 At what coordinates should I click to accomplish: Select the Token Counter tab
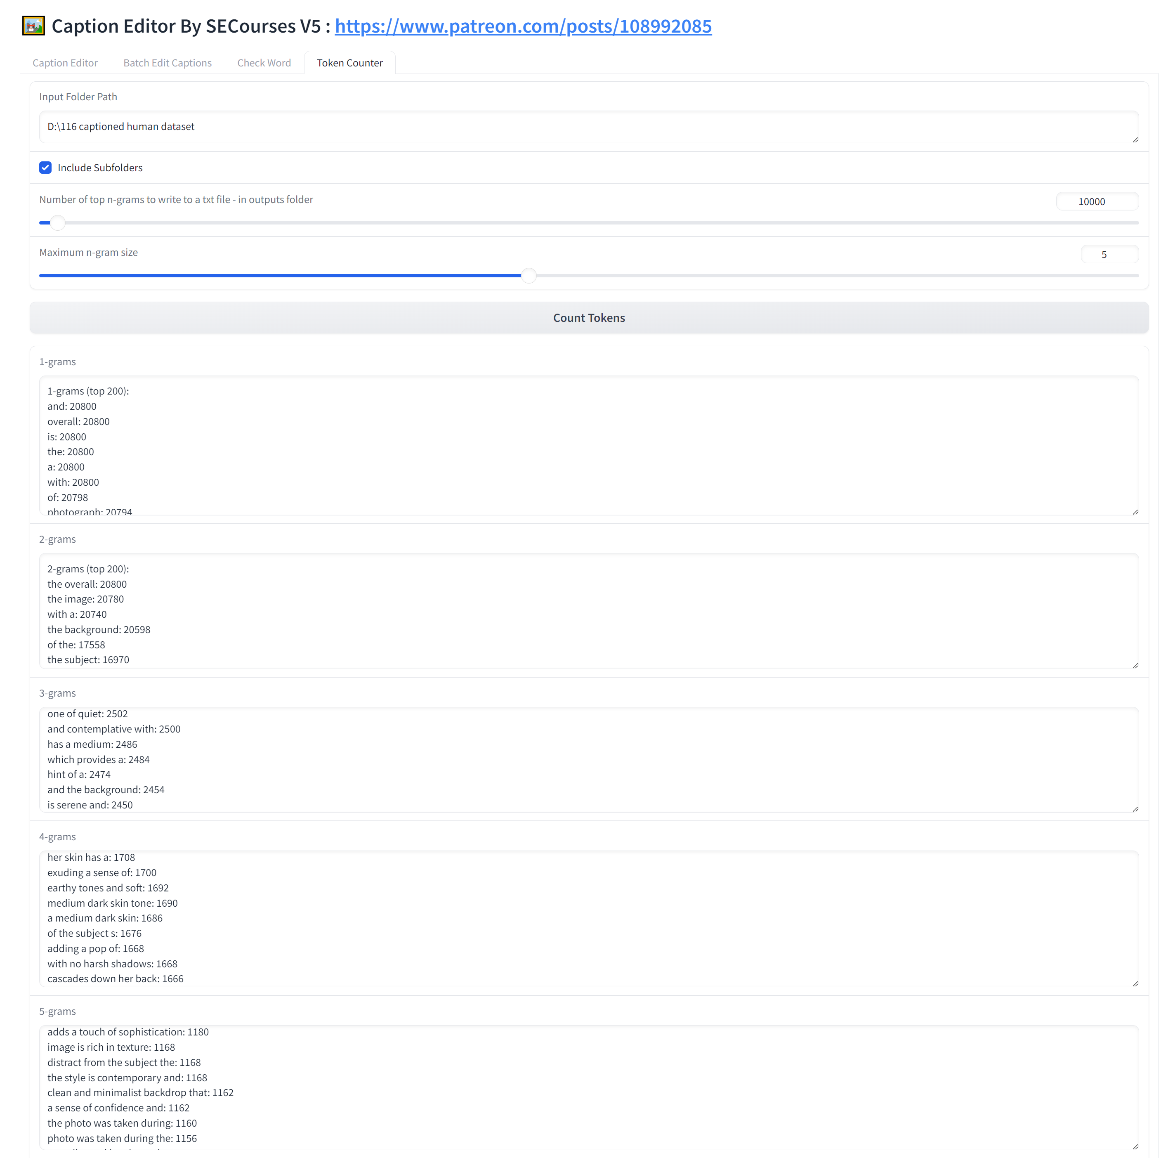click(349, 63)
